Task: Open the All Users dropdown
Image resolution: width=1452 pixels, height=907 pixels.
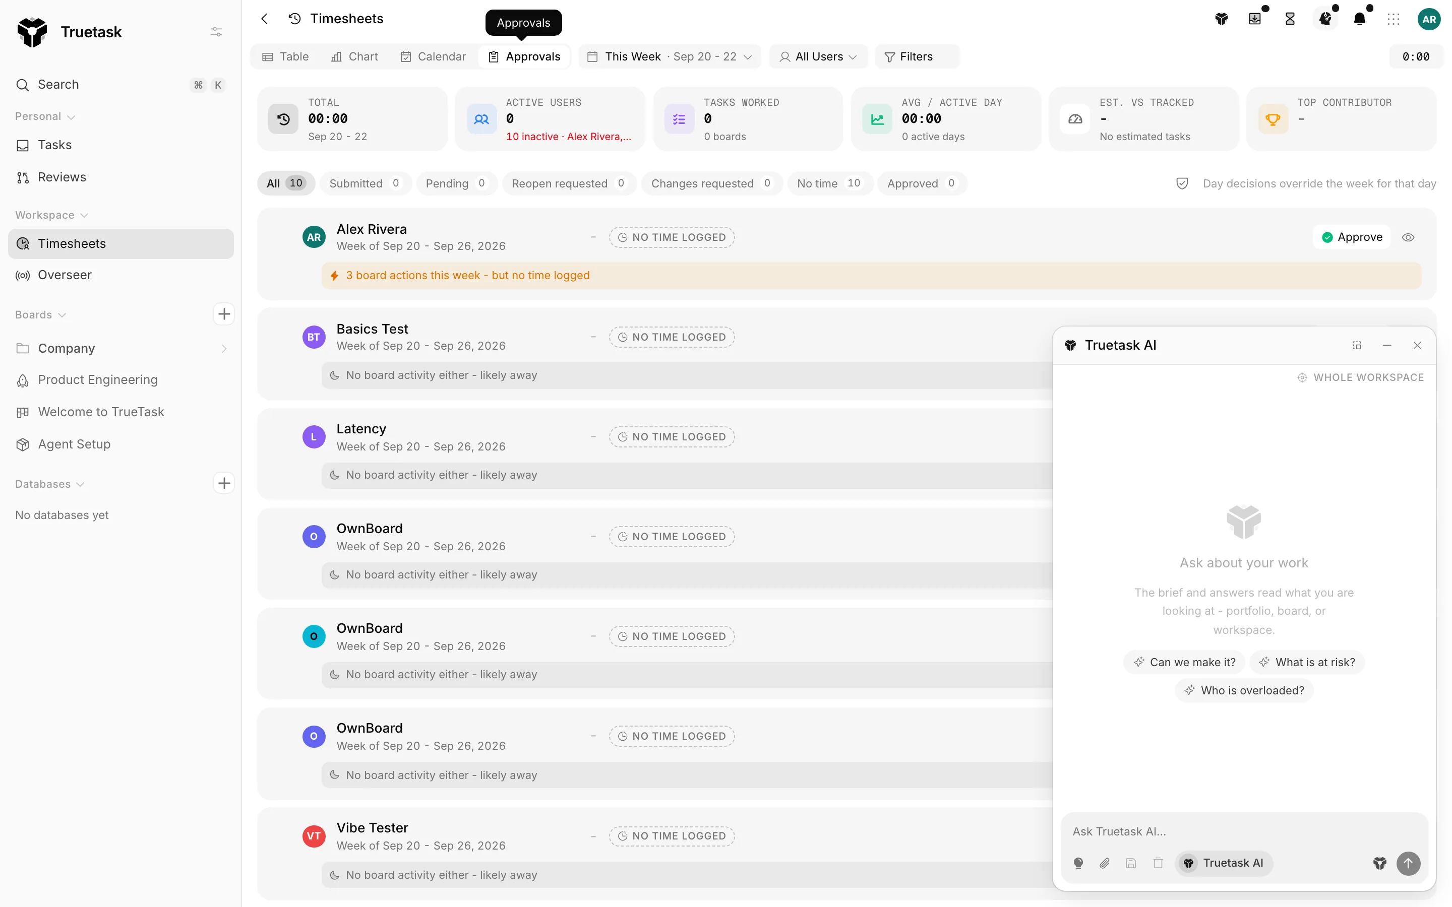Action: point(818,56)
